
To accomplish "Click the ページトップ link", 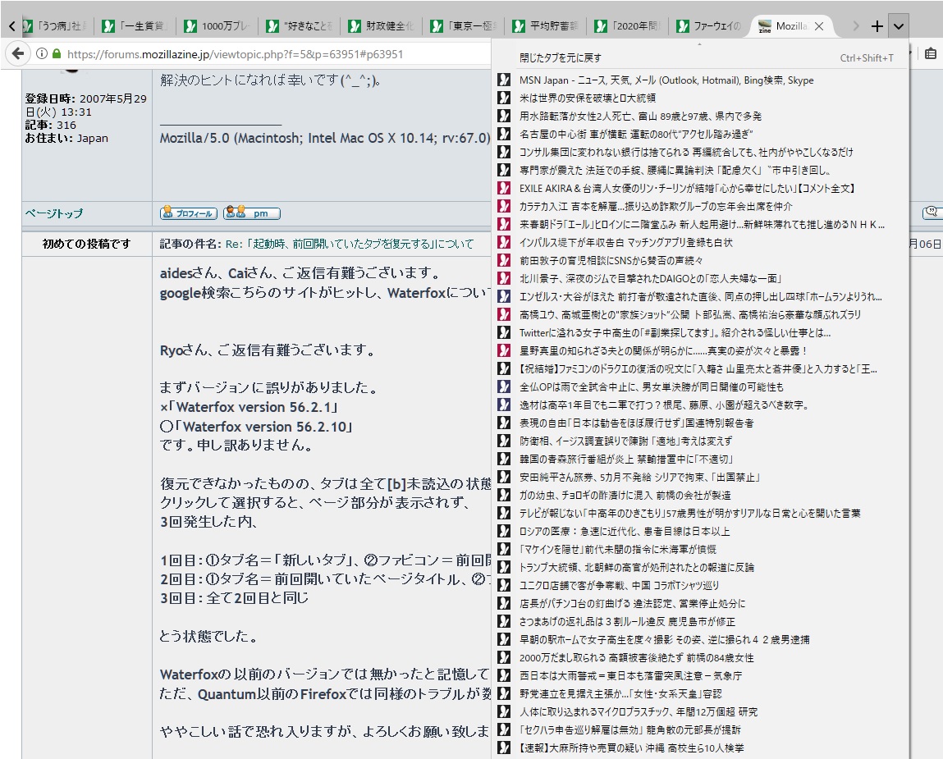I will pyautogui.click(x=53, y=213).
